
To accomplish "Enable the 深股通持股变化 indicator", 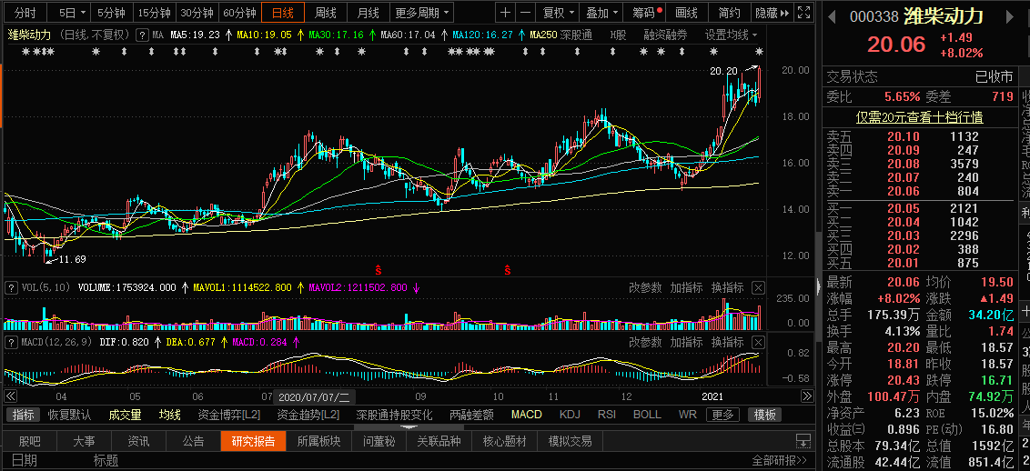I will coord(394,415).
